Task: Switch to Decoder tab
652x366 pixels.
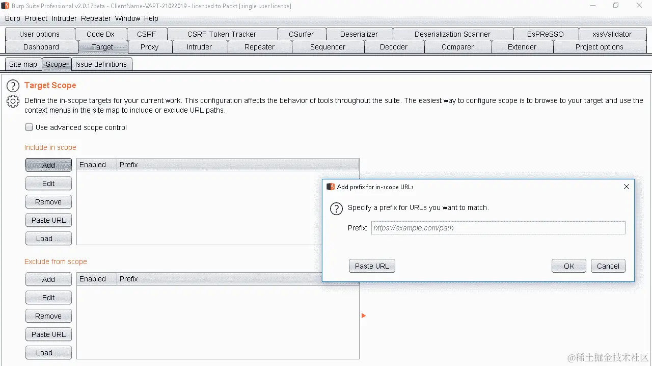Action: click(394, 47)
